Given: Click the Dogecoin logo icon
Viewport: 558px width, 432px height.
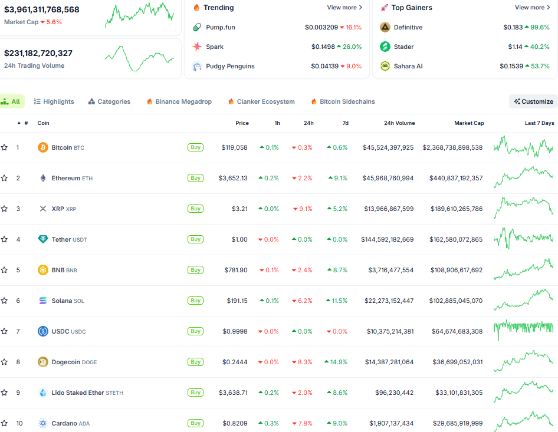Looking at the screenshot, I should (x=43, y=362).
